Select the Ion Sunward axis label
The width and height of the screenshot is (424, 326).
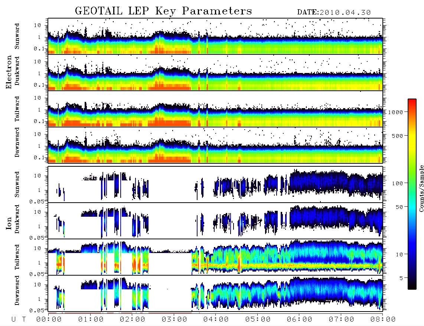point(17,184)
